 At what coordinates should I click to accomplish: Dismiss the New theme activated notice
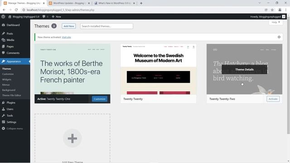279,37
